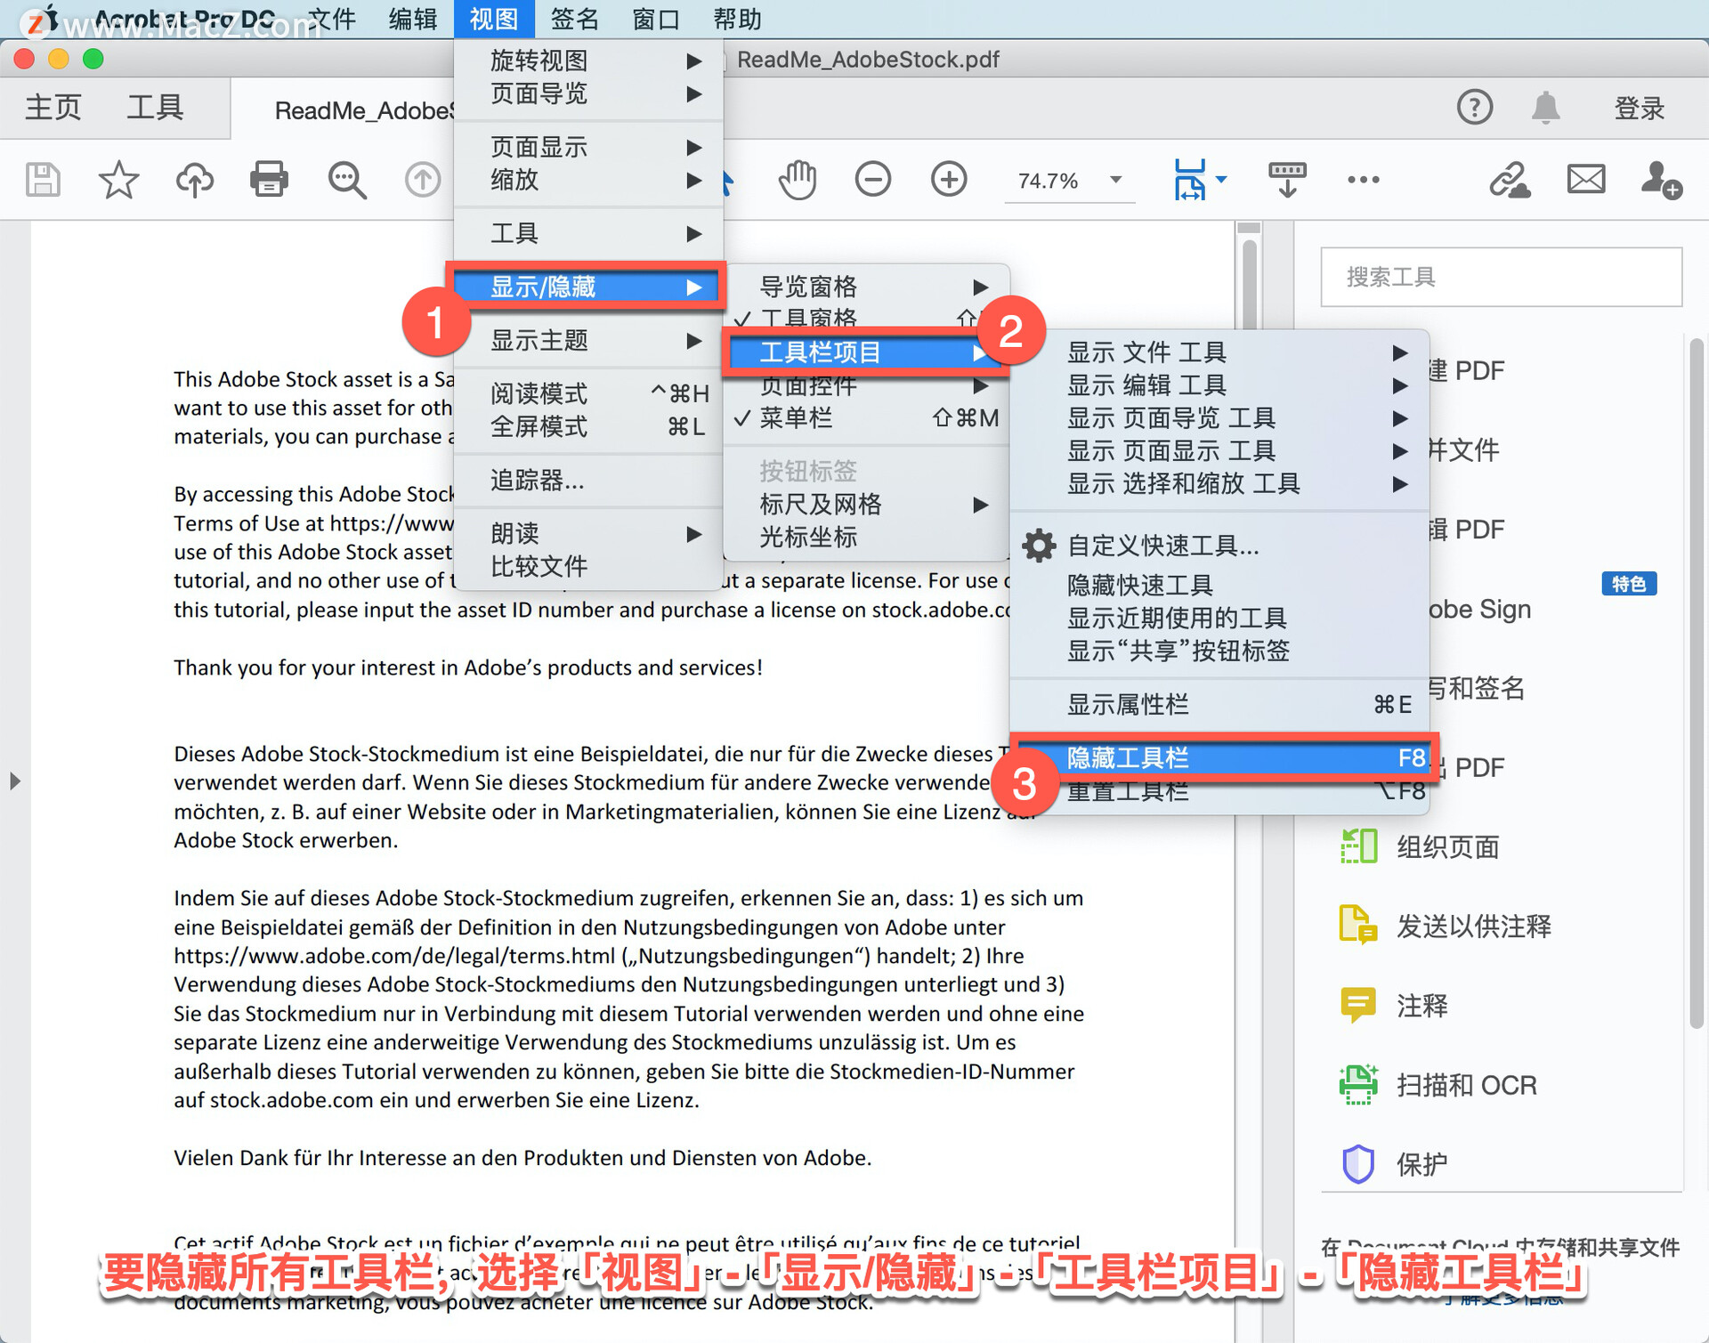Open the 签名 menu in menu bar

tap(575, 19)
